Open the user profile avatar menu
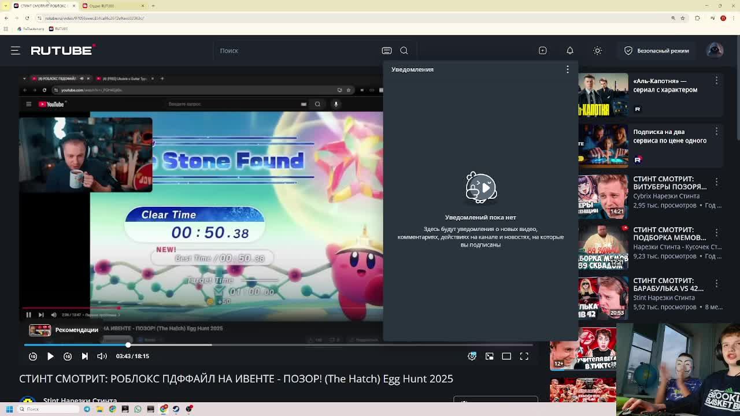This screenshot has height=416, width=740. coord(715,50)
